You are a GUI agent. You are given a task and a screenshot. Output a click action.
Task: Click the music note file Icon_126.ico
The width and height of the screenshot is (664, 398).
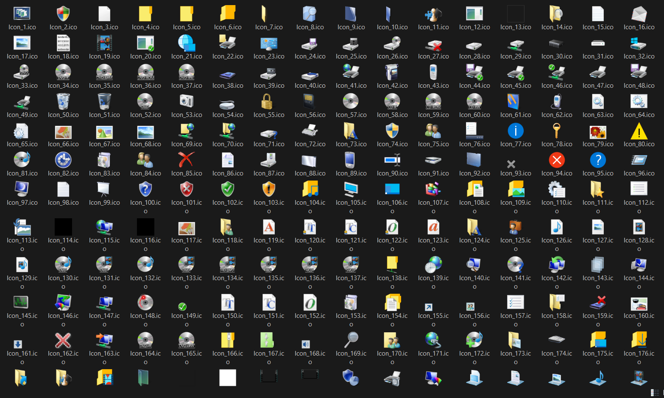[557, 227]
